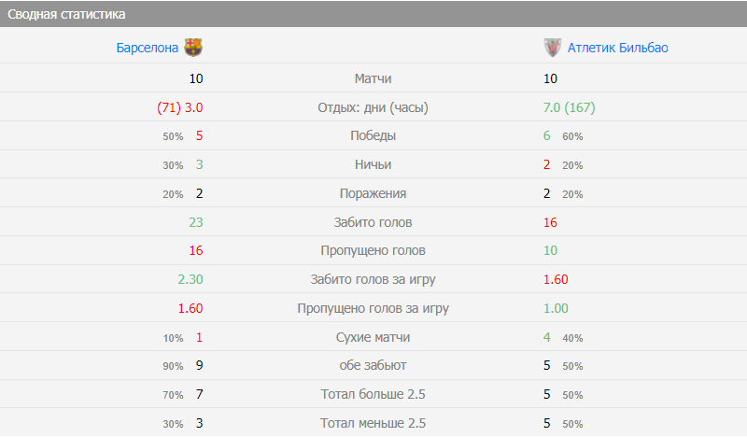Click Athletic Bilbao's 7.0 (167) rest value
This screenshot has height=437, width=747.
coord(569,107)
